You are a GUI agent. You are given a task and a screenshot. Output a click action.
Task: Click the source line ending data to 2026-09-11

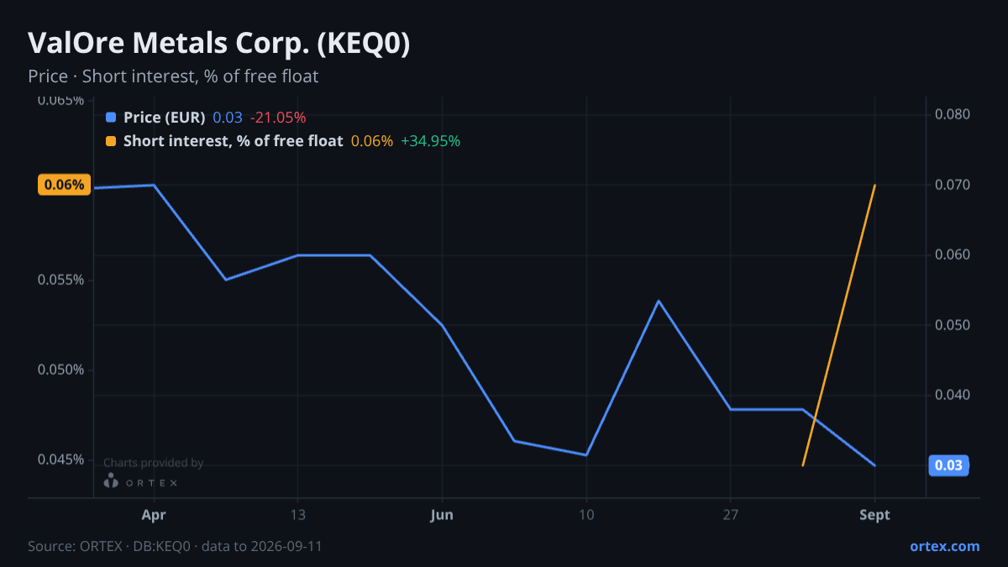[175, 546]
